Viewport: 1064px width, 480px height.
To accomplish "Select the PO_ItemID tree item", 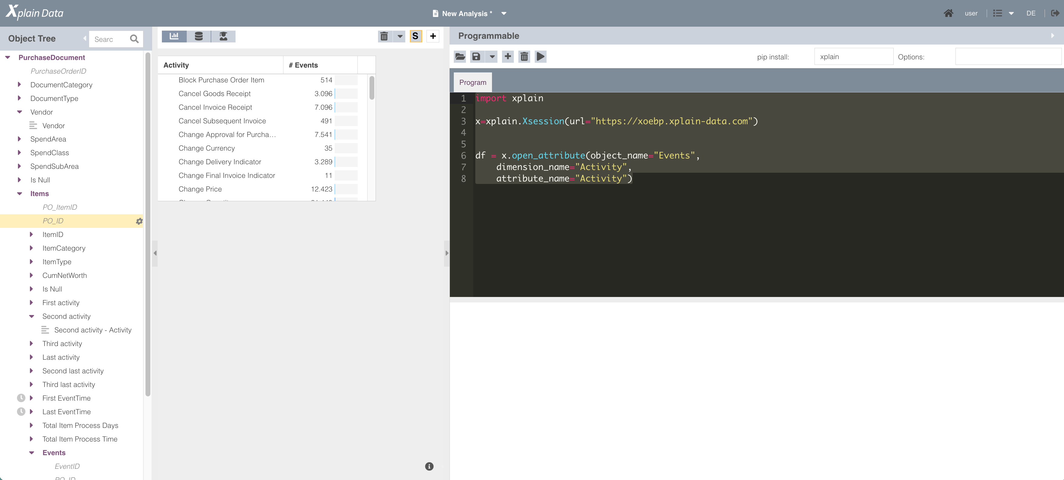I will [x=60, y=207].
